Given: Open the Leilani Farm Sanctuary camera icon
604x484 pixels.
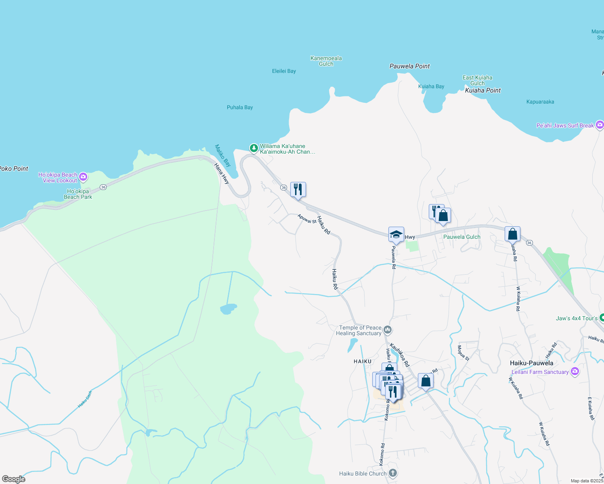Looking at the screenshot, I should coord(575,372).
